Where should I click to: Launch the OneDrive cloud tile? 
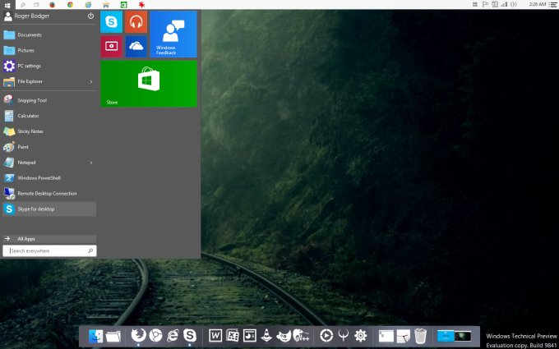point(136,47)
